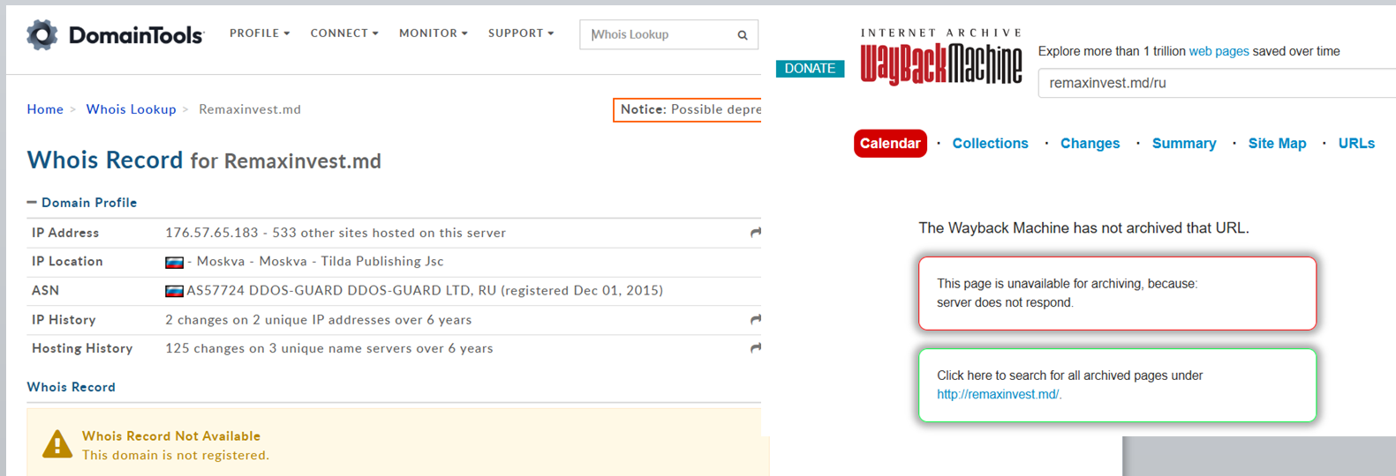Viewport: 1396px width, 476px height.
Task: Open the PROFILE dropdown menu
Action: click(x=260, y=33)
